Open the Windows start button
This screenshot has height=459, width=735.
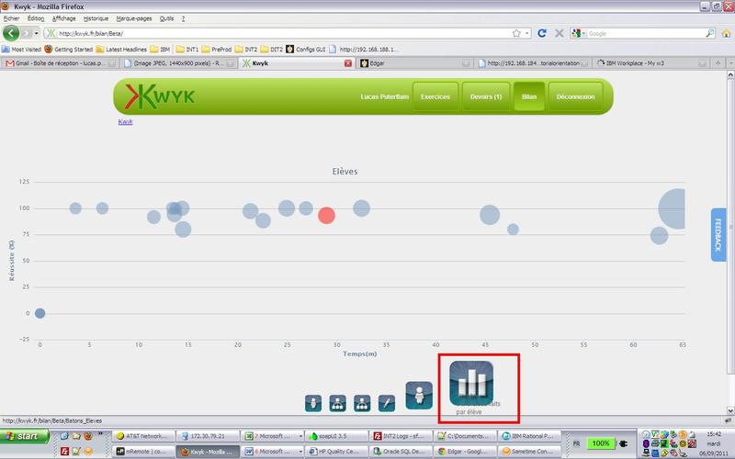click(x=25, y=436)
